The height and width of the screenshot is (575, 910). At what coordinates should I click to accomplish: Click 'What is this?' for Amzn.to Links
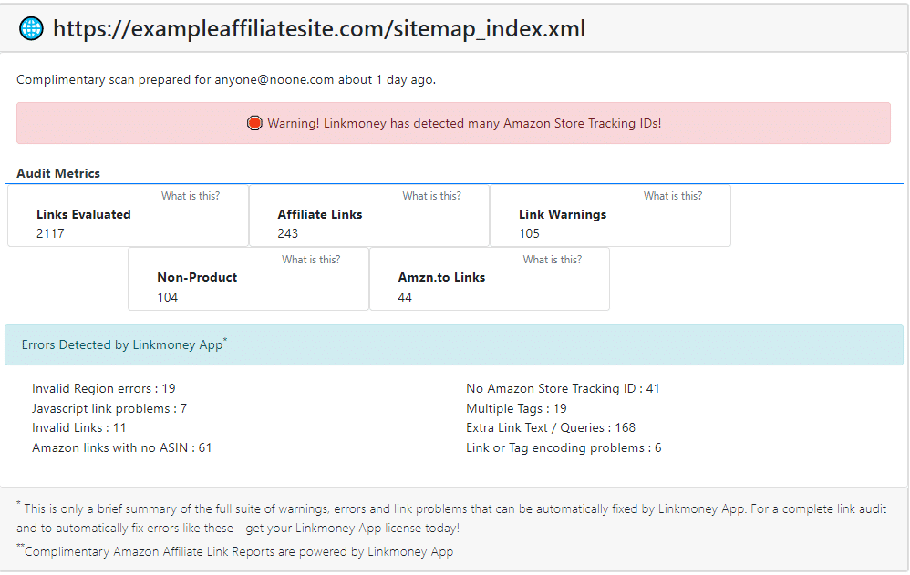[x=552, y=260]
